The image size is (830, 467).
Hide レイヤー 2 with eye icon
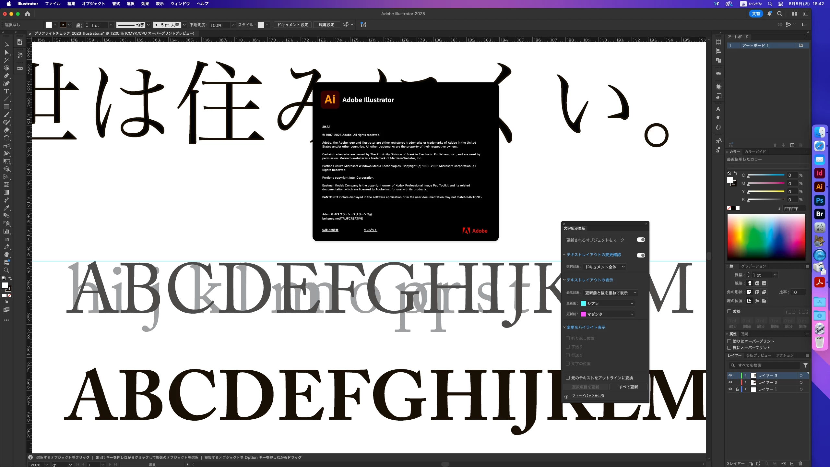(730, 382)
